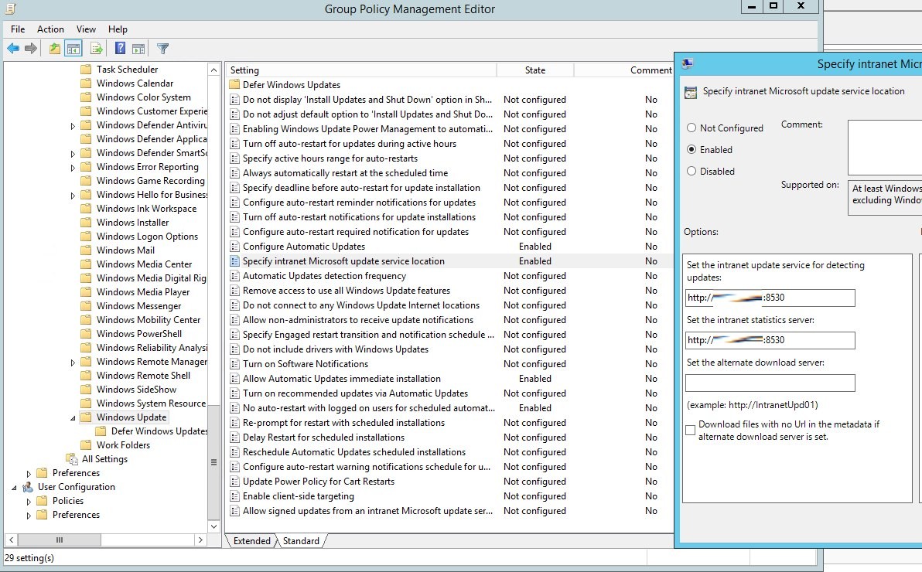Screen dimensions: 922x572
Task: Click the Export List toolbar icon
Action: pos(97,49)
